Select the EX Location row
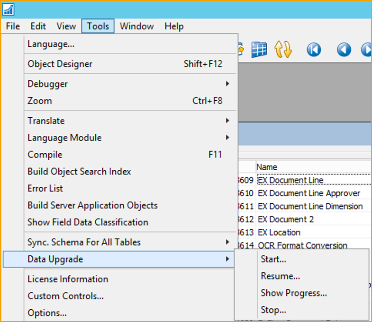This screenshot has width=372, height=322. [x=305, y=232]
